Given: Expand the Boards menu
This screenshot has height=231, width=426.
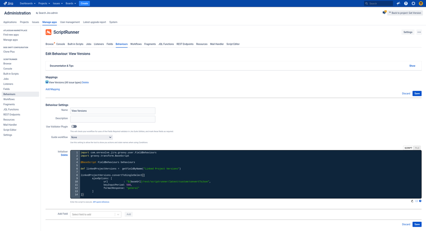Looking at the screenshot, I should pos(70,3).
